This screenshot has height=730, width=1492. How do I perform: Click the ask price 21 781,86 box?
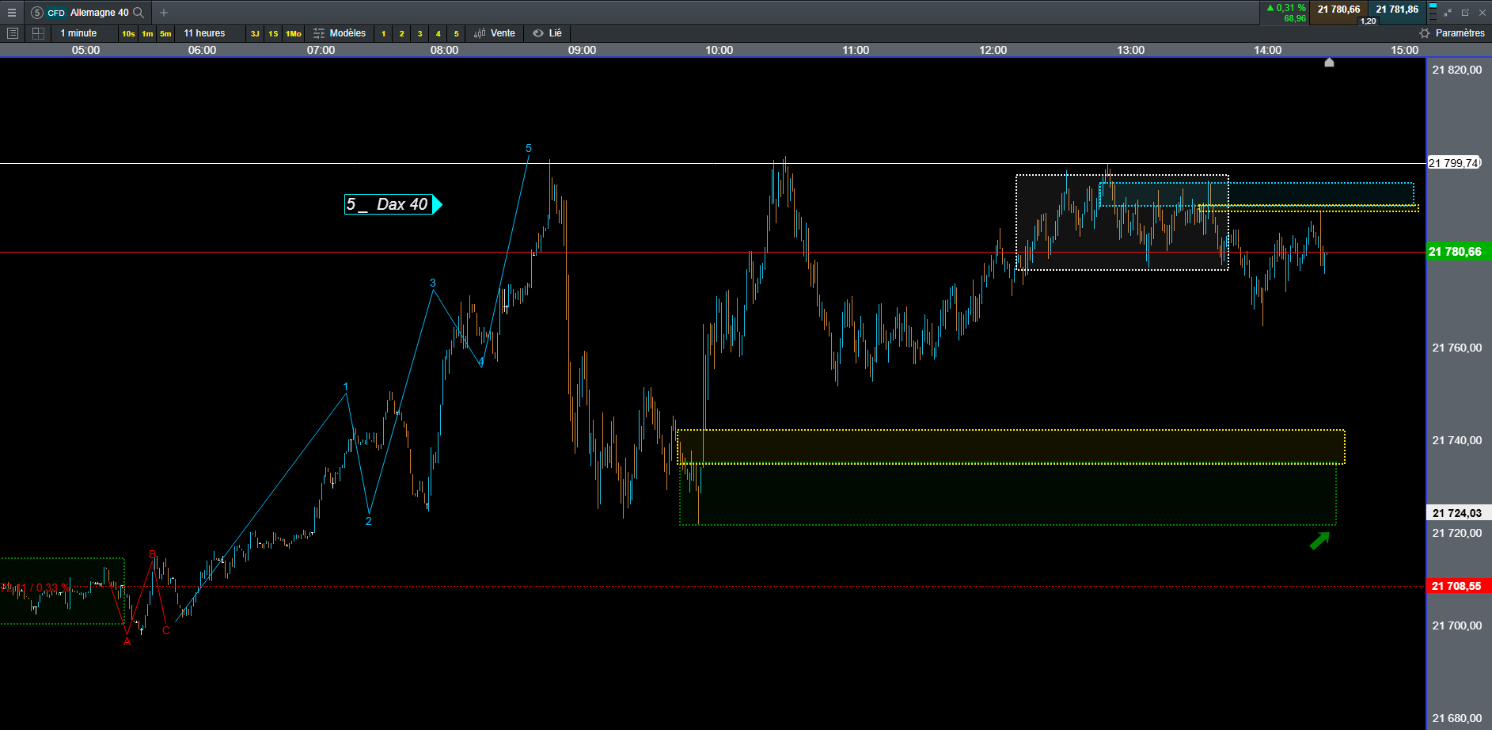pyautogui.click(x=1397, y=10)
